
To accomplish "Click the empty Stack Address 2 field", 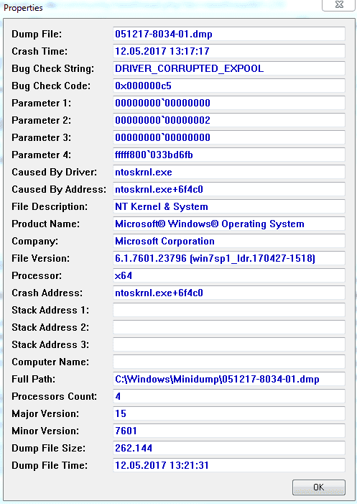I will click(x=229, y=327).
